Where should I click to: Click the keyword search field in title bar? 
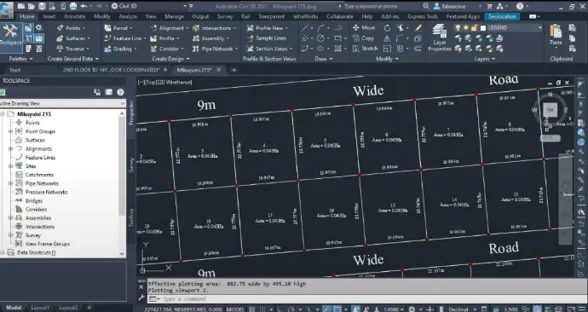click(382, 6)
